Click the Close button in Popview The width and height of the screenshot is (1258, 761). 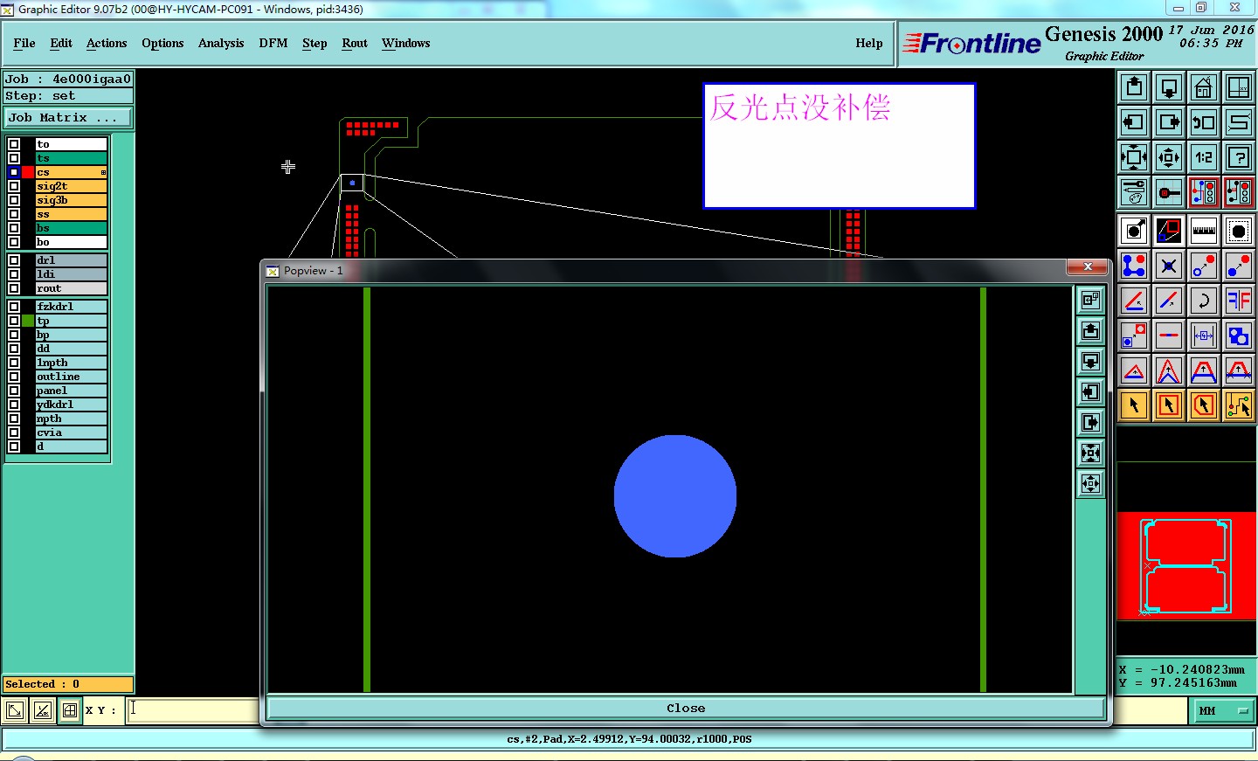tap(686, 709)
